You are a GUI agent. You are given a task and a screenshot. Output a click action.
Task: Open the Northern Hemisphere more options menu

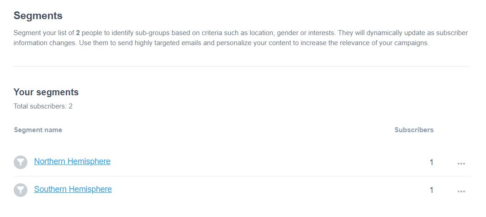coord(461,163)
